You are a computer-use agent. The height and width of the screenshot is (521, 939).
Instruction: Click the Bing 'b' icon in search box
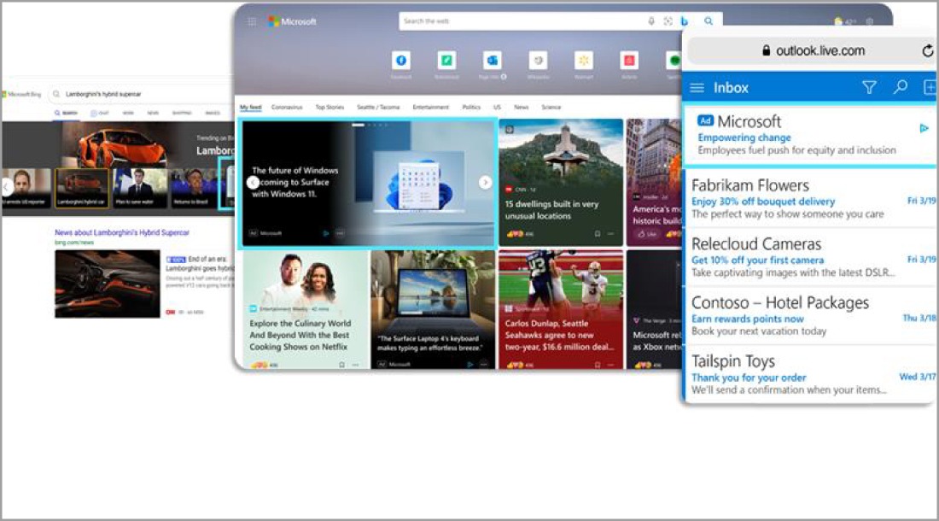685,21
